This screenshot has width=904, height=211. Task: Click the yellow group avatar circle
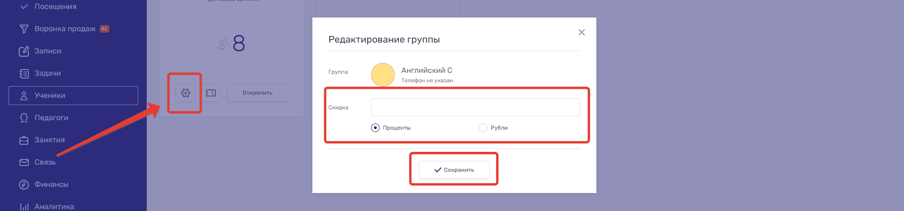pos(383,75)
